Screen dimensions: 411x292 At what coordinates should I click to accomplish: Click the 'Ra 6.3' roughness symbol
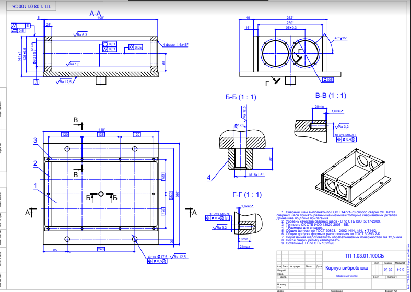pyautogui.click(x=80, y=34)
